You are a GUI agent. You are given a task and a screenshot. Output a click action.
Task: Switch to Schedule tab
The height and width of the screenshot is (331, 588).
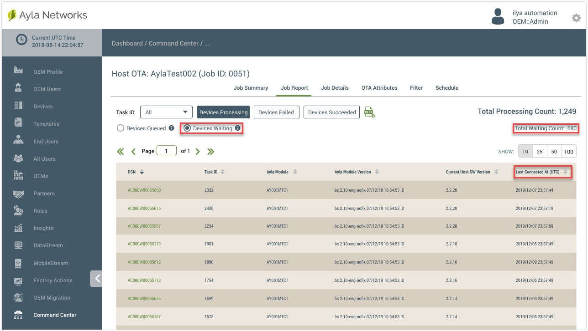point(447,88)
